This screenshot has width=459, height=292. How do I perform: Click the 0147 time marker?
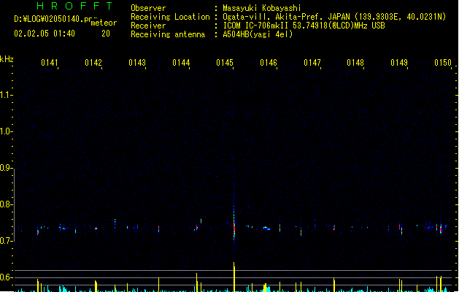[x=312, y=63]
